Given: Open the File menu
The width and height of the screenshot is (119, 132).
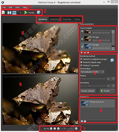Looking at the screenshot, I should click(x=4, y=8).
